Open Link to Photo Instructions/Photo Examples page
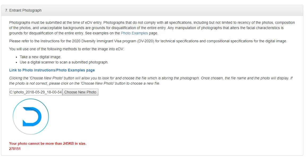306x159 pixels. (x=52, y=70)
